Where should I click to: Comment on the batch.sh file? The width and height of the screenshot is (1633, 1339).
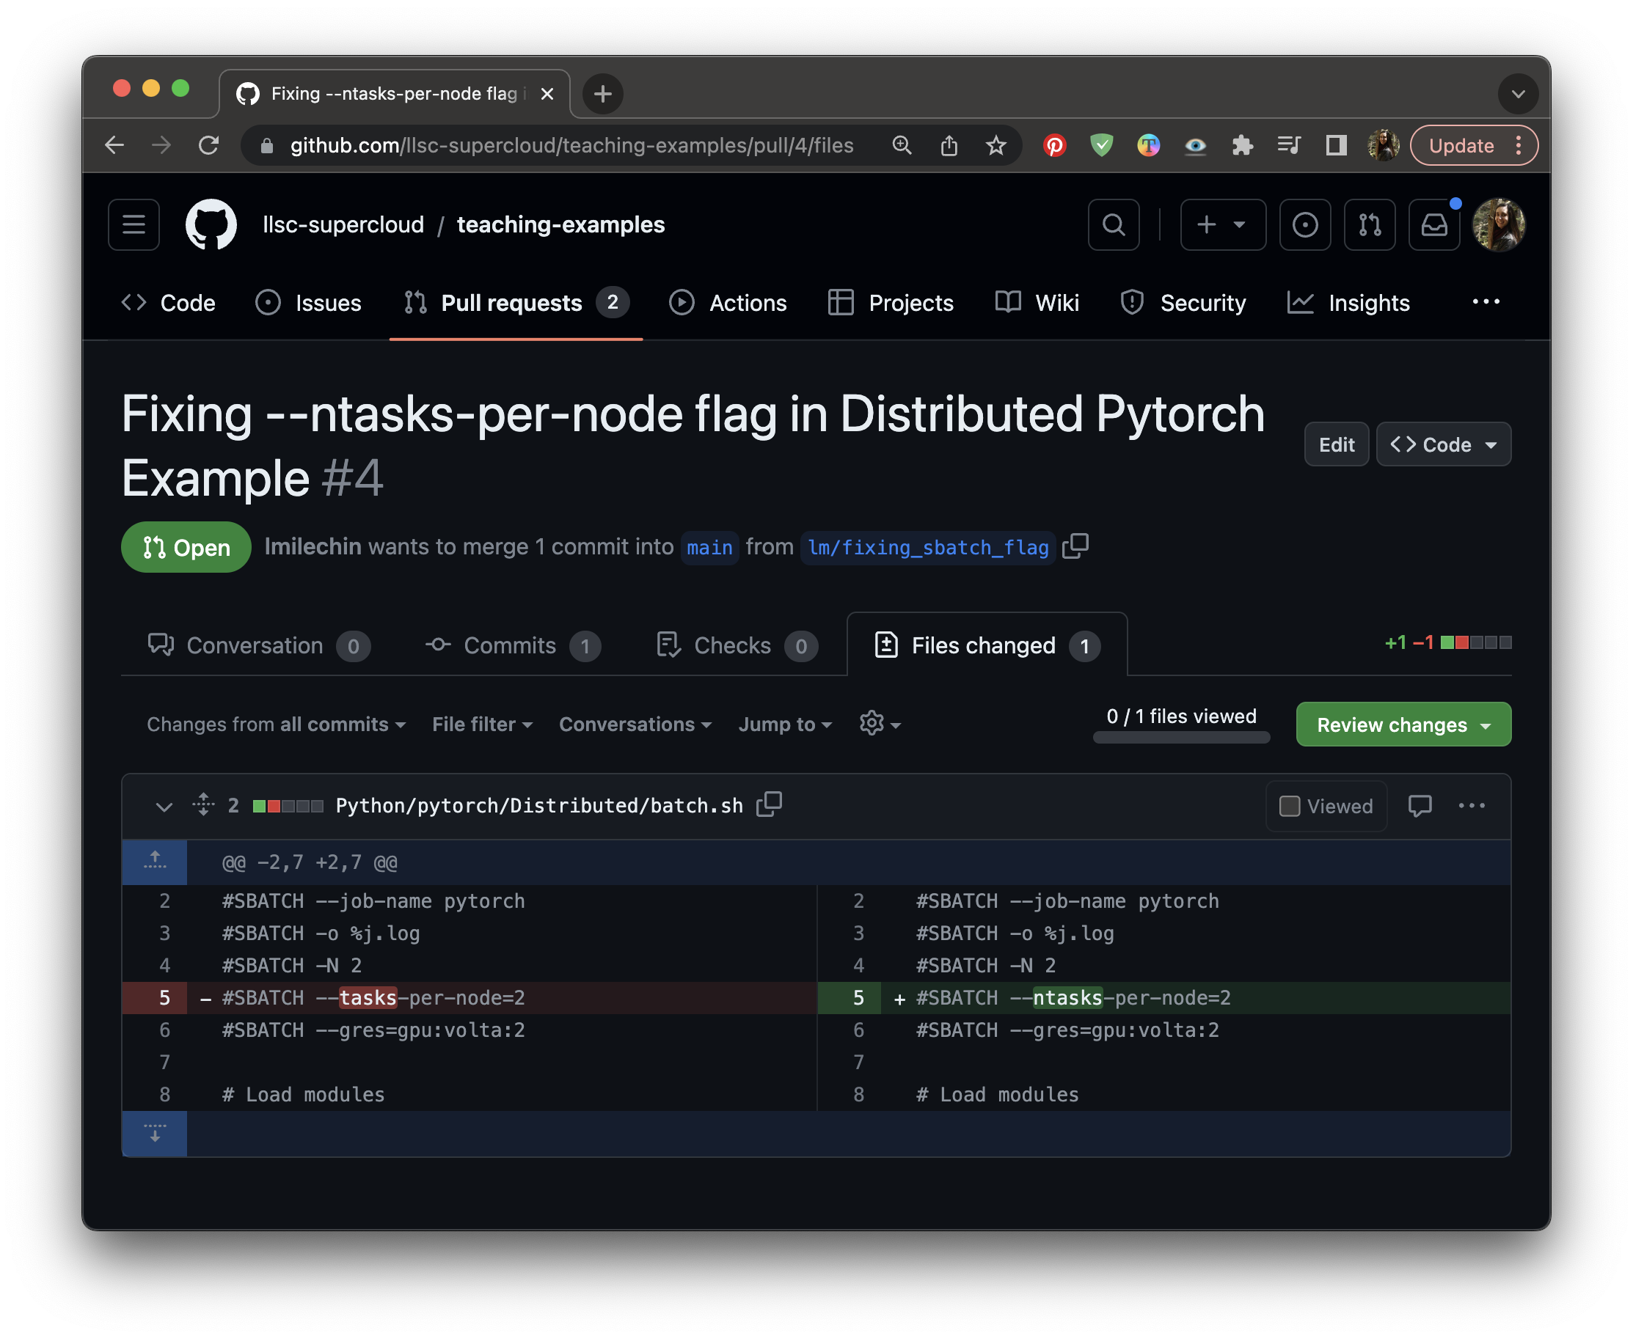pyautogui.click(x=1420, y=805)
